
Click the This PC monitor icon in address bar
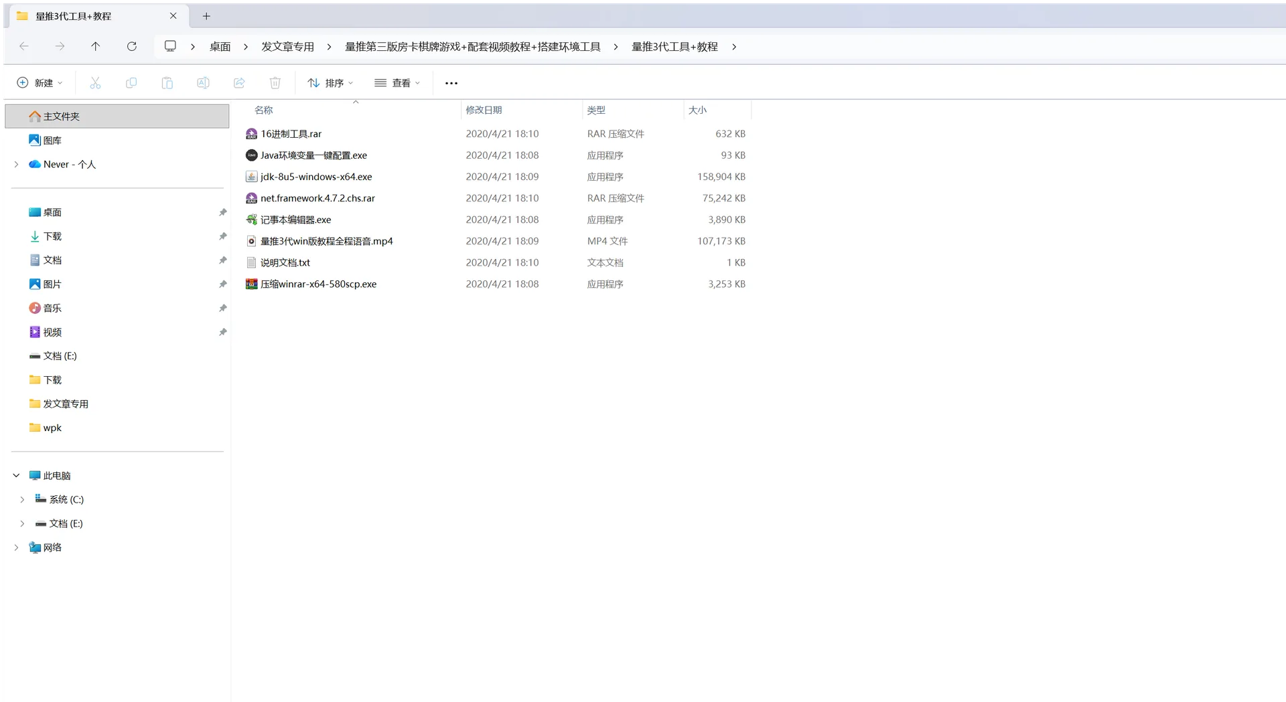170,46
